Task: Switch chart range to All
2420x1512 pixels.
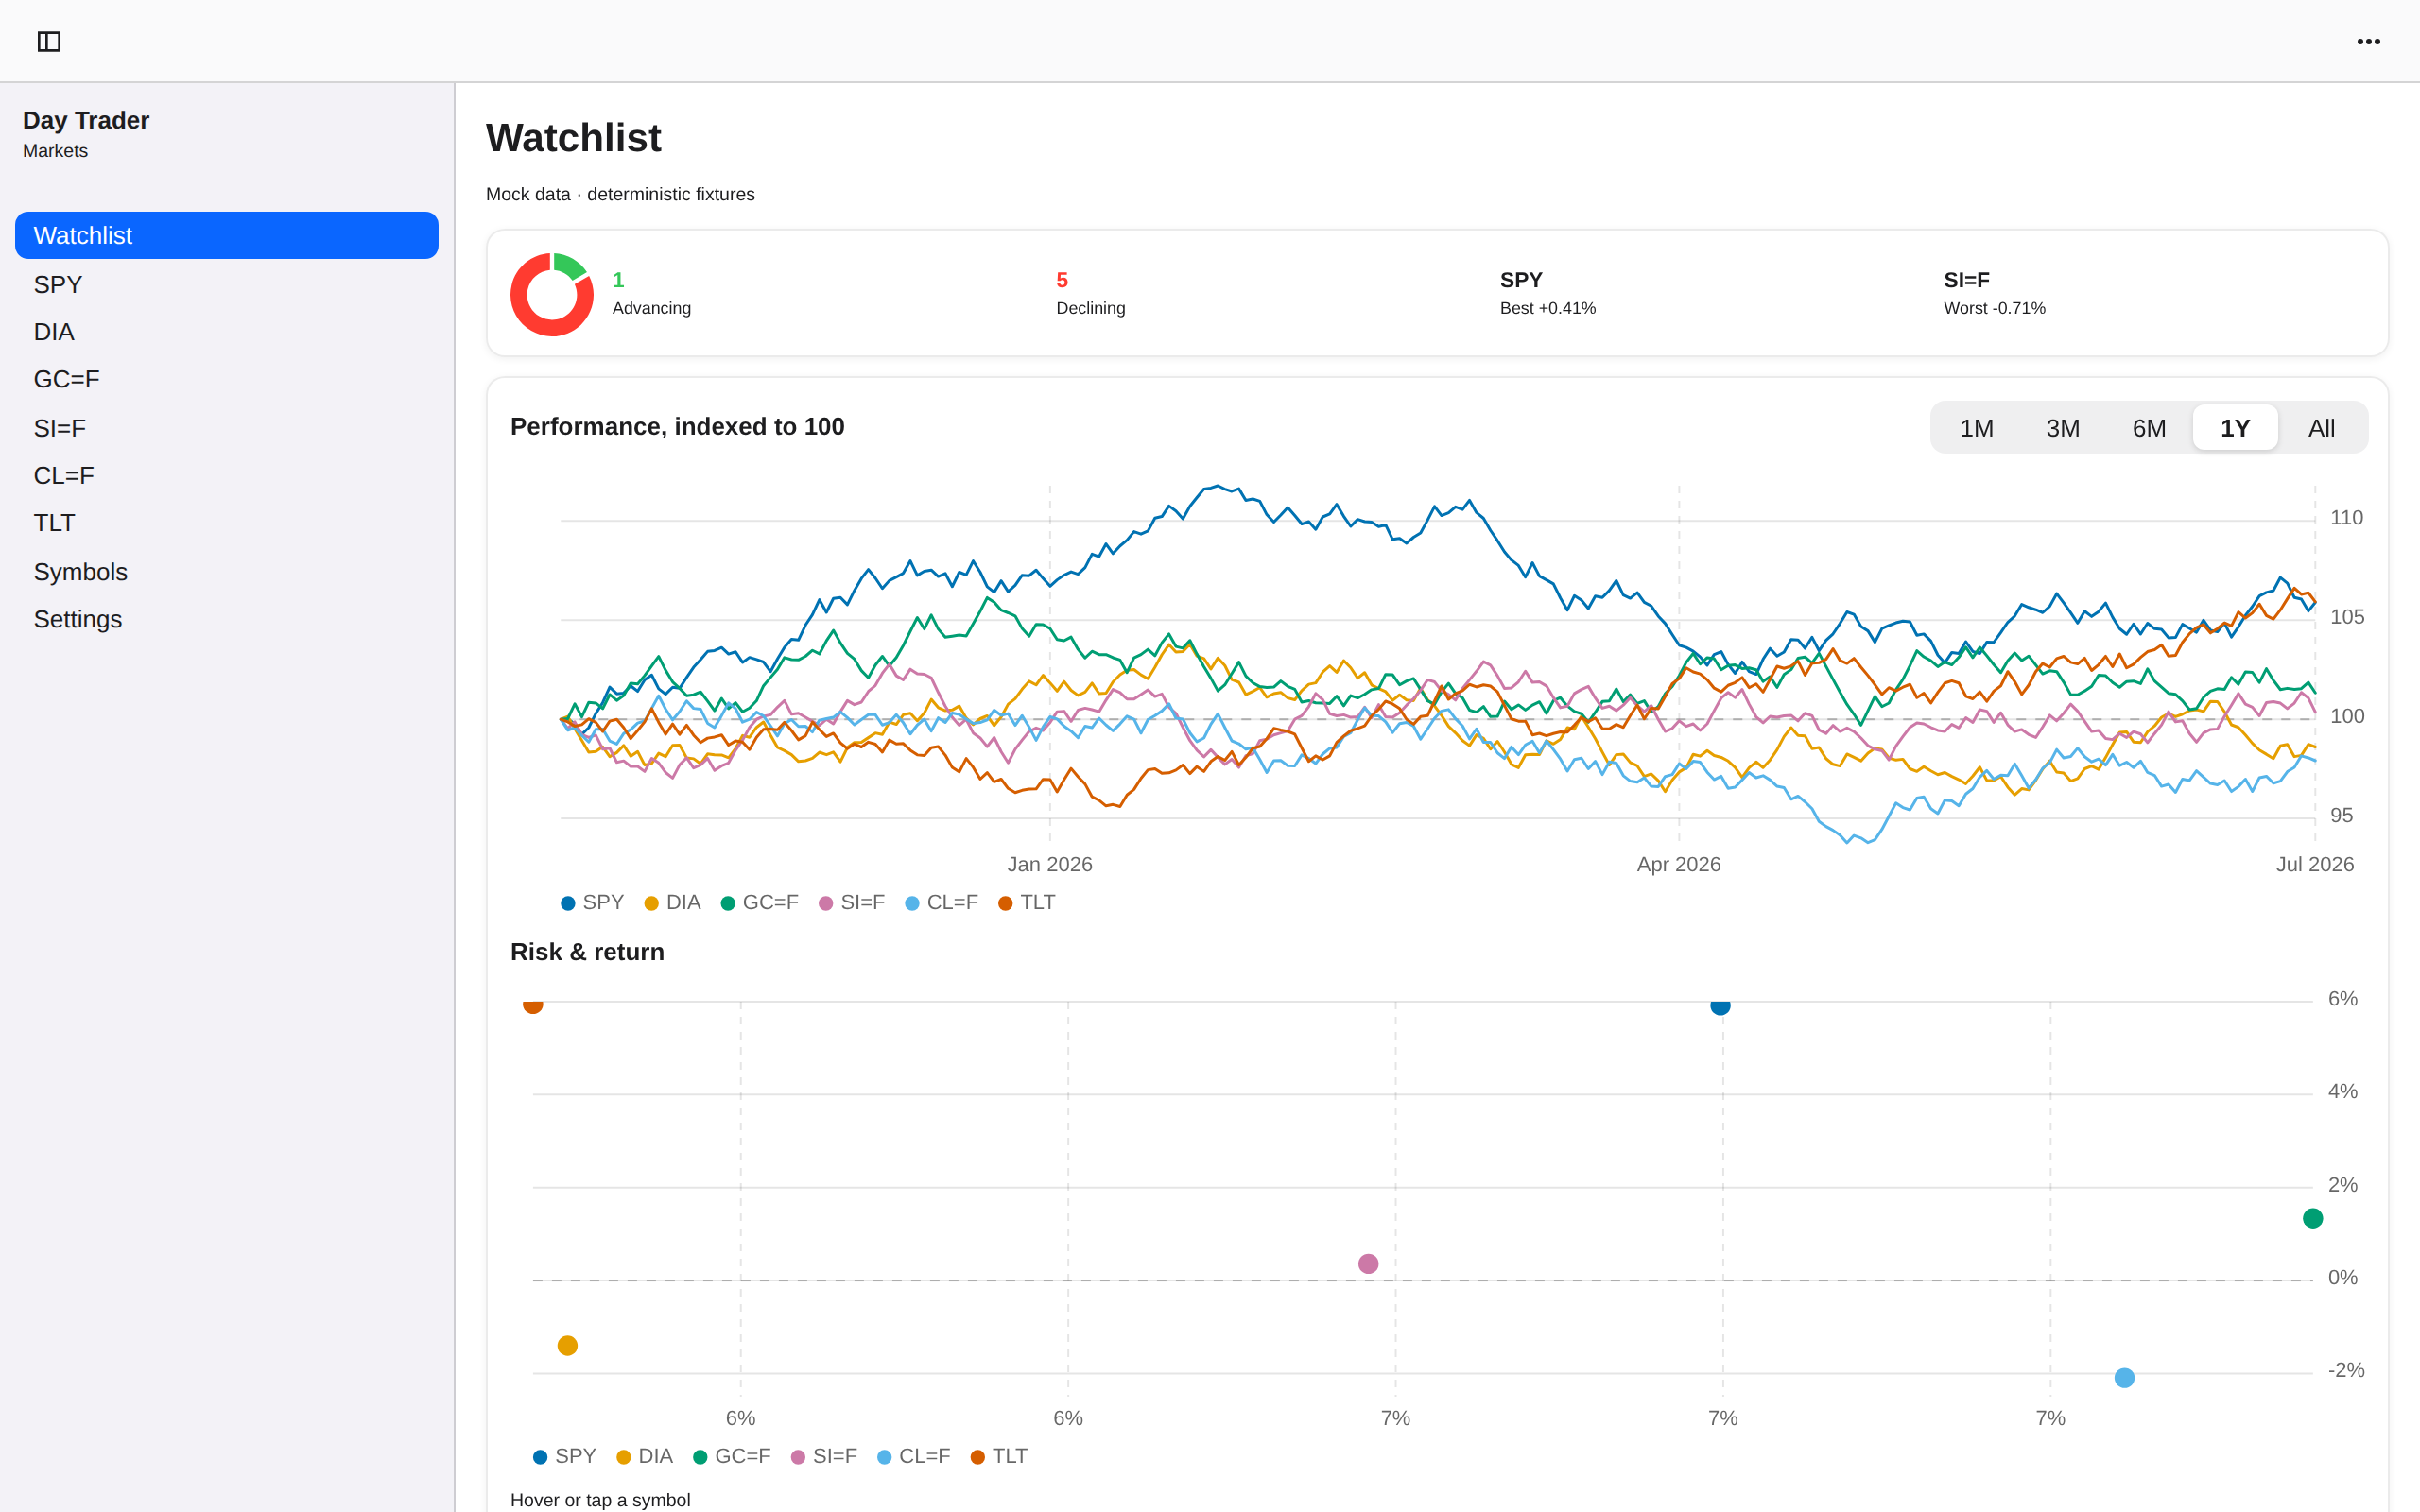Action: [2321, 428]
